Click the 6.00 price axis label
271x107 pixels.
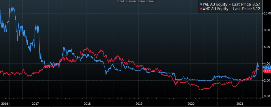[267, 47]
